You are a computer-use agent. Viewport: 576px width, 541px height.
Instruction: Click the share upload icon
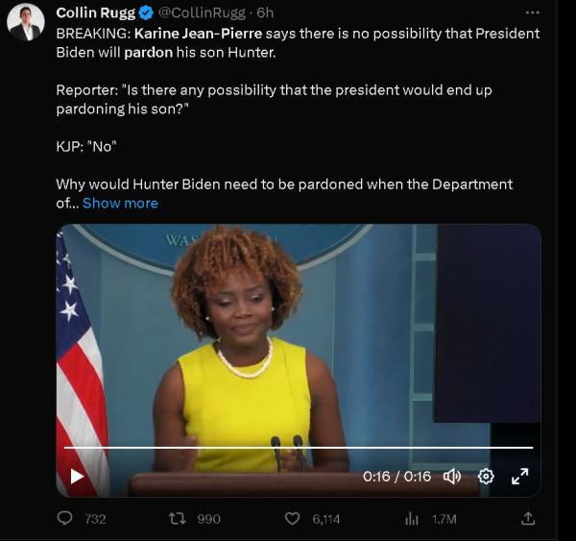click(x=527, y=519)
